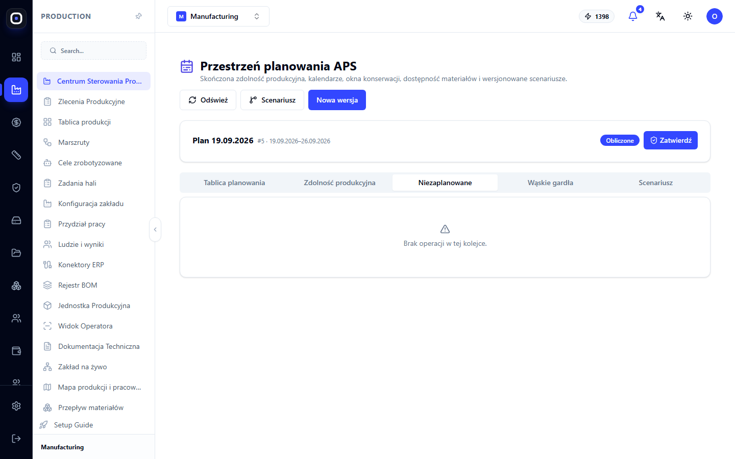Open settings gear in rail

point(16,406)
